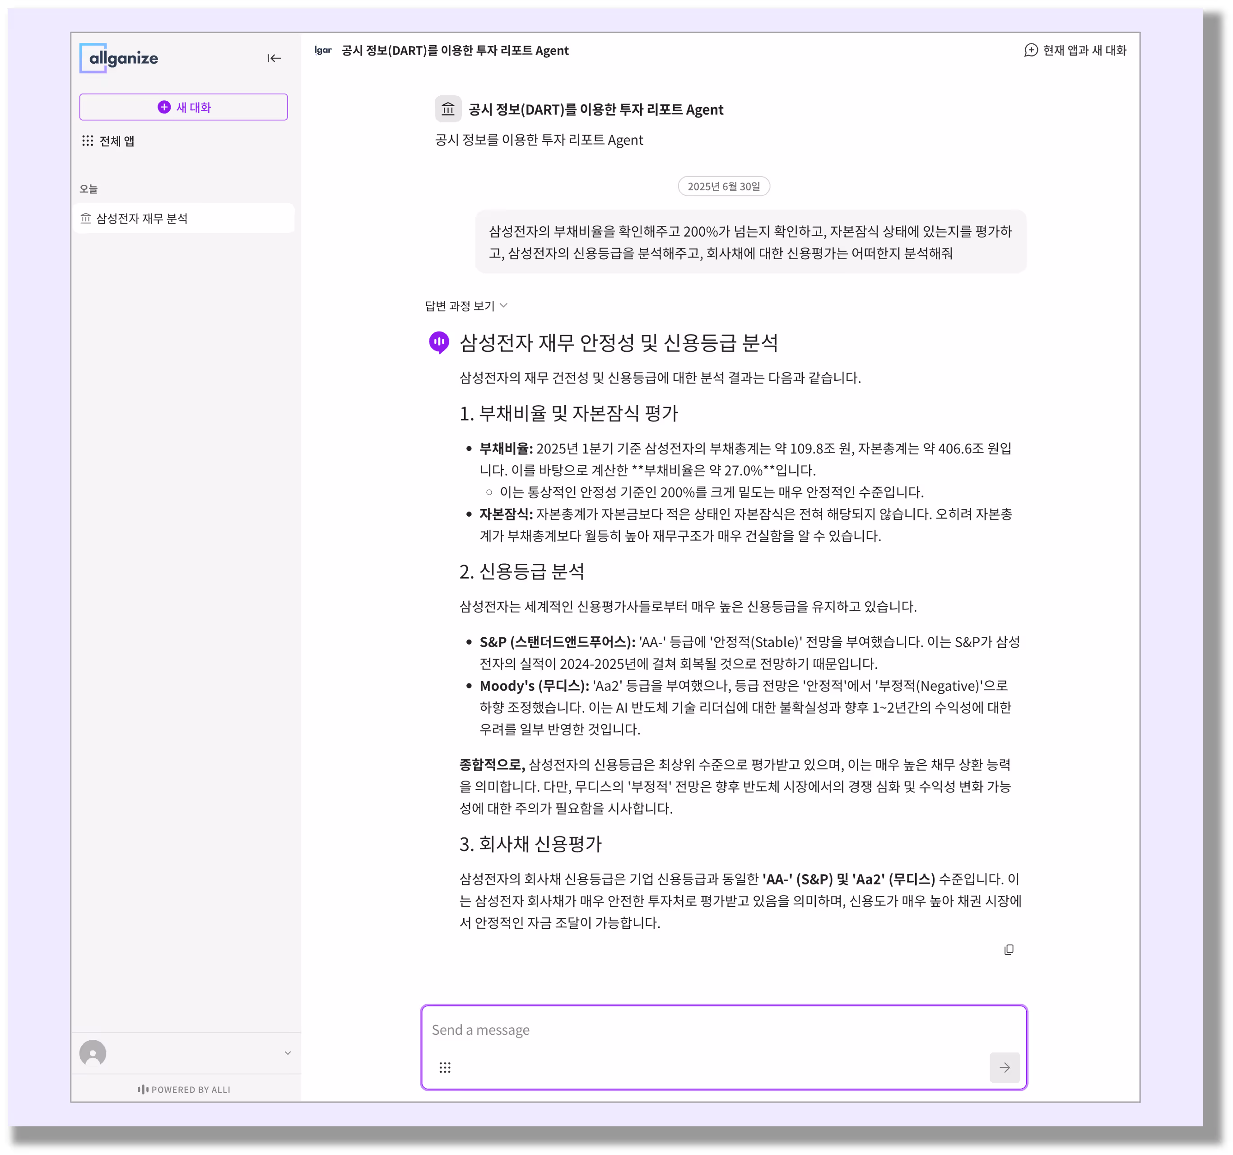This screenshot has width=1233, height=1155.
Task: Start a new chat with 새 대화 button
Action: click(x=184, y=108)
